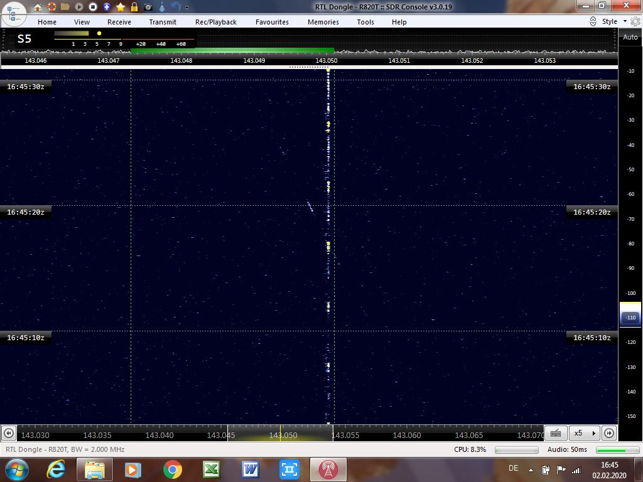Start the radio with the play icon
Screen dimensions: 643x482
tap(79, 7)
